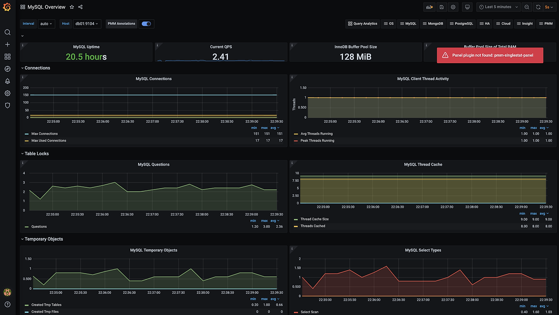Open dashboard settings gear in top toolbar
This screenshot has width=559, height=315.
(x=453, y=7)
